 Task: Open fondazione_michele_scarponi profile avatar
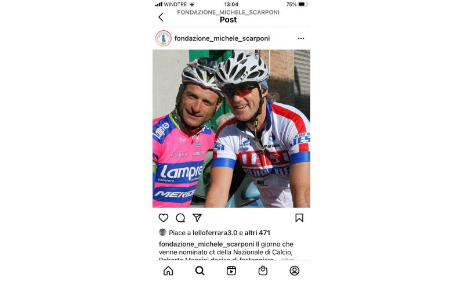164,38
